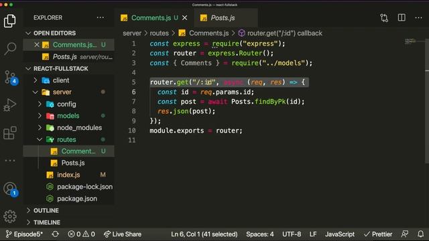This screenshot has width=429, height=241.
Task: Split the editor to the right
Action: click(x=402, y=18)
